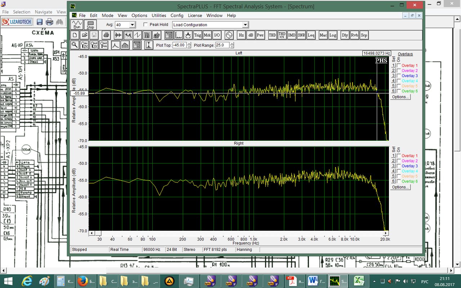Open the SNR measurement utility
461x288 pixels.
[x=301, y=35]
